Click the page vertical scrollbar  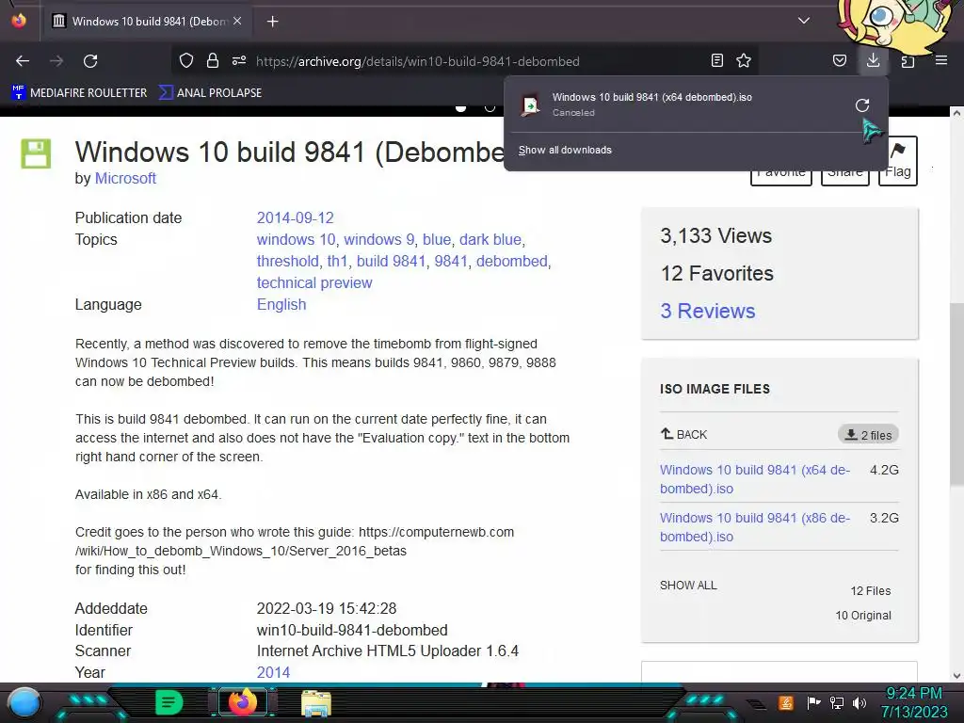coord(956,394)
